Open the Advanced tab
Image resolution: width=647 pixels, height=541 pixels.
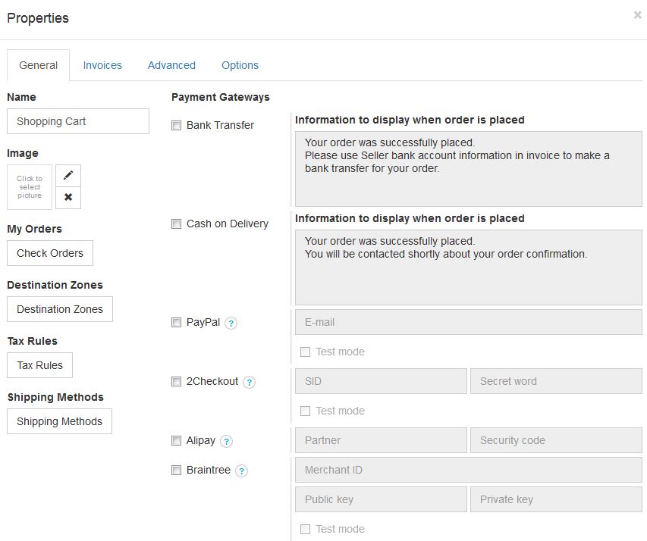(171, 65)
